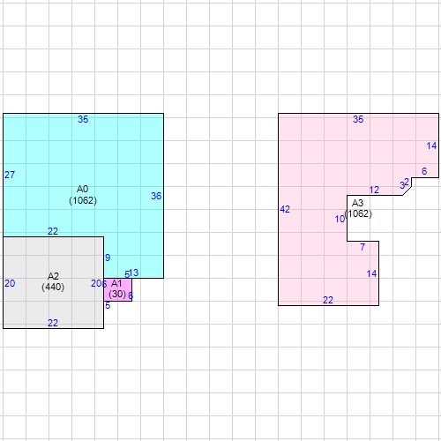Image resolution: width=441 pixels, height=441 pixels.
Task: Click the 13 dimension on A0's bottom edge
Action: point(133,273)
